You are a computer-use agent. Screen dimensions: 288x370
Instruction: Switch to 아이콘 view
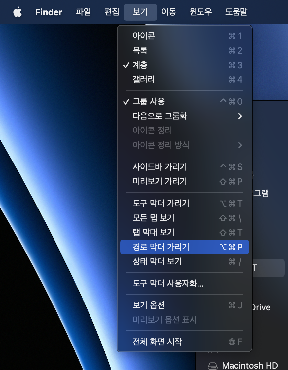184,36
